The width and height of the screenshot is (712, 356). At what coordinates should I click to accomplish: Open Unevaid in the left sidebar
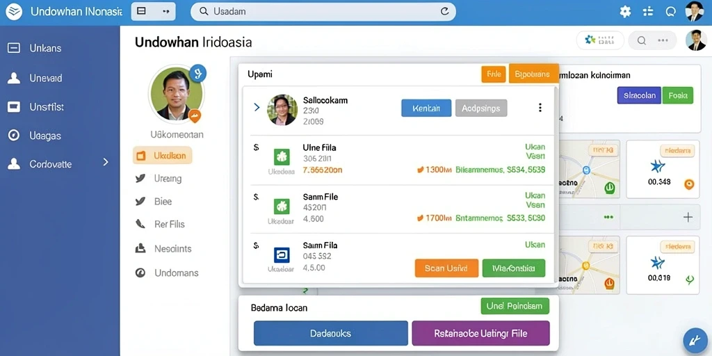click(x=46, y=78)
